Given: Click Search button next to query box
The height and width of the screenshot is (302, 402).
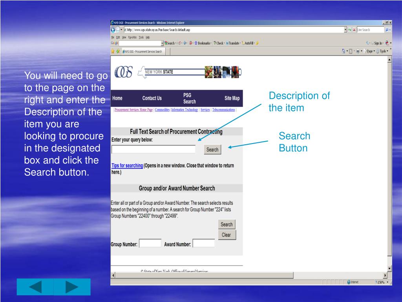Looking at the screenshot, I should tap(212, 149).
